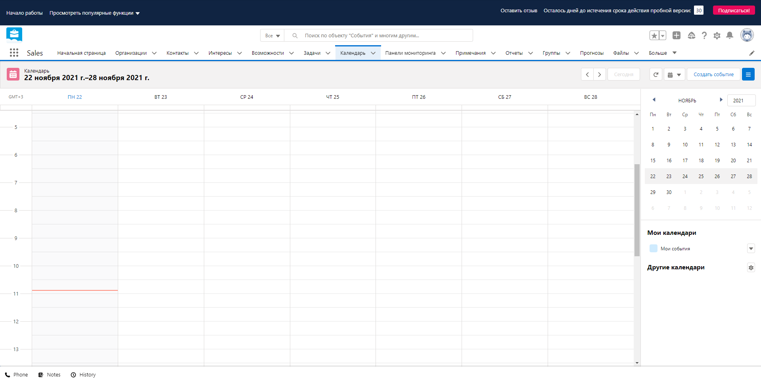
Task: Select November 30 in mini calendar
Action: point(669,192)
